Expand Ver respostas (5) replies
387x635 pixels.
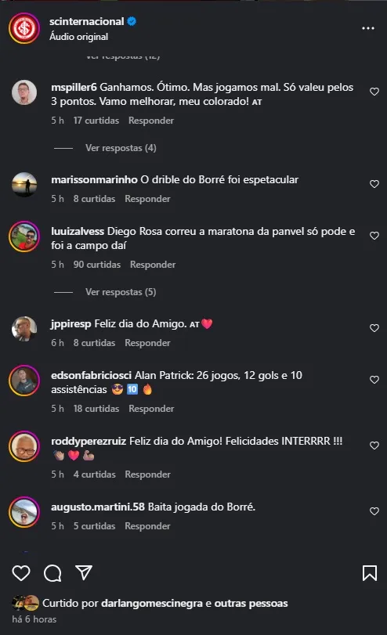point(121,292)
